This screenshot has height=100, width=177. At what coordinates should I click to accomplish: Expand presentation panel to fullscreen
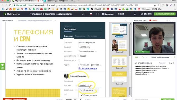point(130,20)
